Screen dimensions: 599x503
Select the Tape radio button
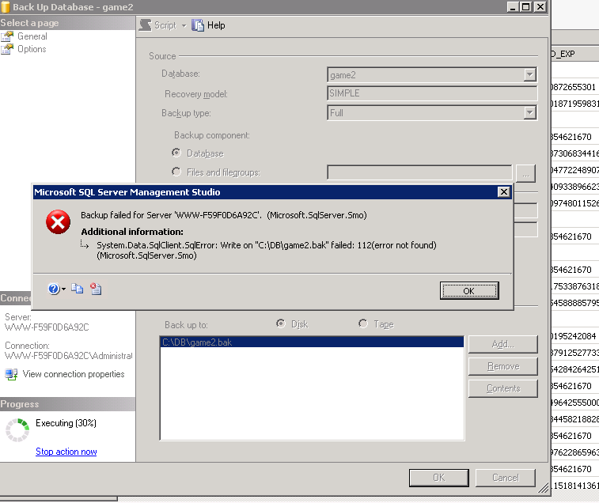[363, 323]
